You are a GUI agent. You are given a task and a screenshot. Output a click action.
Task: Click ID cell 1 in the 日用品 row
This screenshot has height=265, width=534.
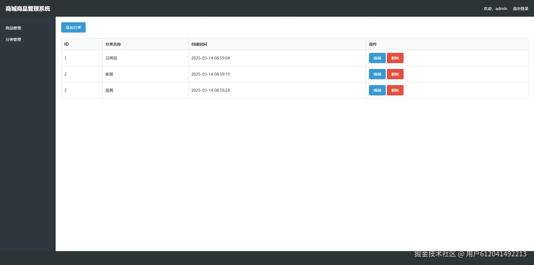point(82,58)
